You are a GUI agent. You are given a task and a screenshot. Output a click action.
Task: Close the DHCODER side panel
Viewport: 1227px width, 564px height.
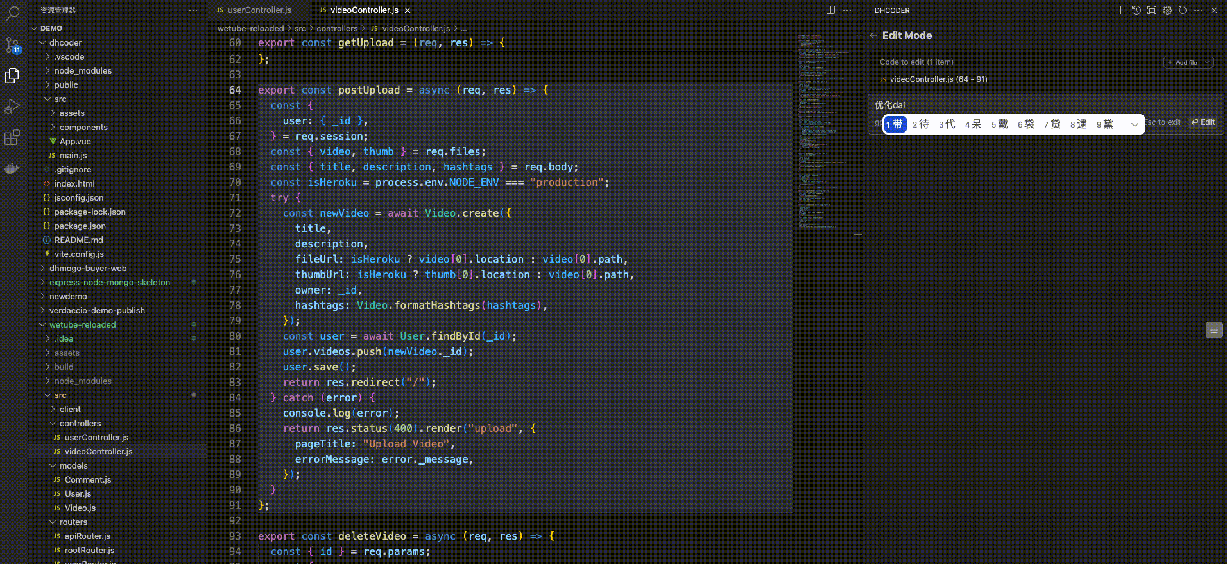point(1214,10)
